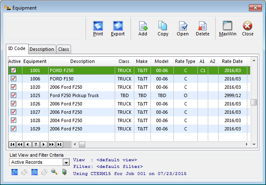Click the MaxWin window icon
This screenshot has height=185, width=266.
tap(227, 26)
